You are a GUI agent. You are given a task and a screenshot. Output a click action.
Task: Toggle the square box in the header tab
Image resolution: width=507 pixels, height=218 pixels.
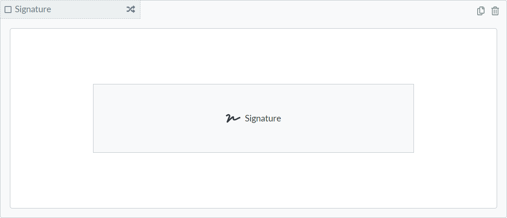[x=8, y=10]
